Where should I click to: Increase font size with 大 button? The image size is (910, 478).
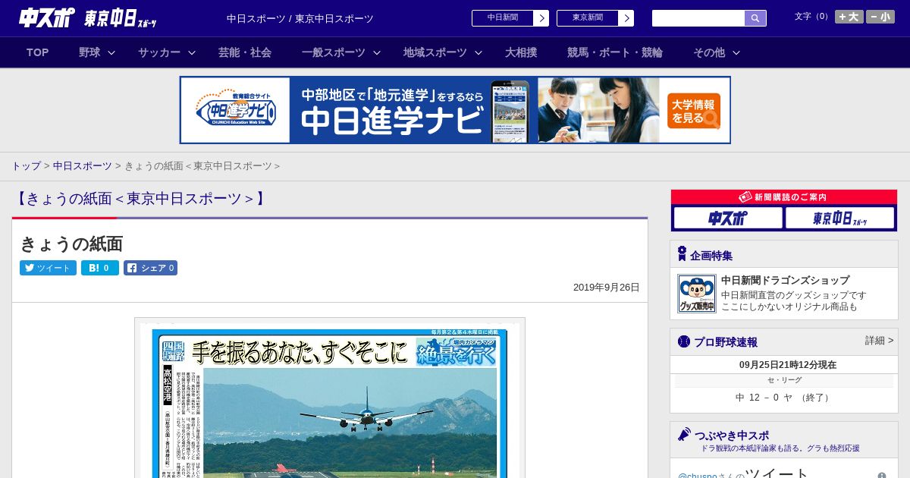point(849,17)
